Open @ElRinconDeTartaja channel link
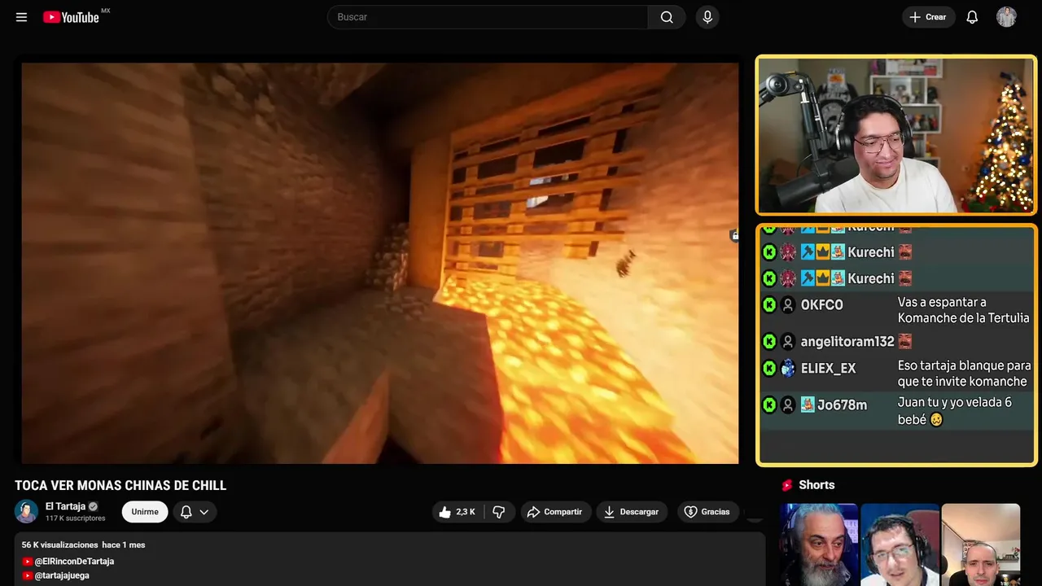 coord(74,562)
